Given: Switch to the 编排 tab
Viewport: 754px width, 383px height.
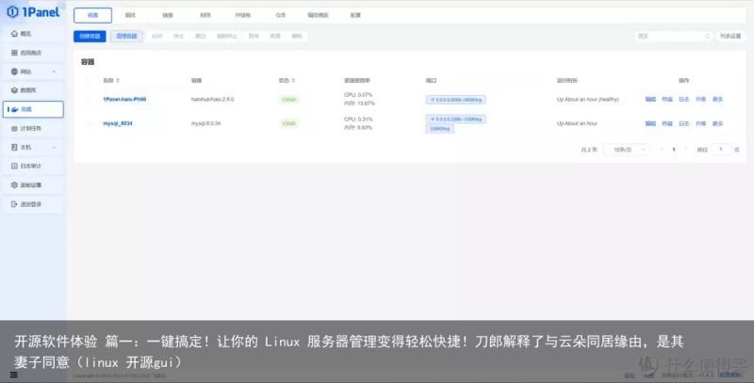Looking at the screenshot, I should coord(130,15).
